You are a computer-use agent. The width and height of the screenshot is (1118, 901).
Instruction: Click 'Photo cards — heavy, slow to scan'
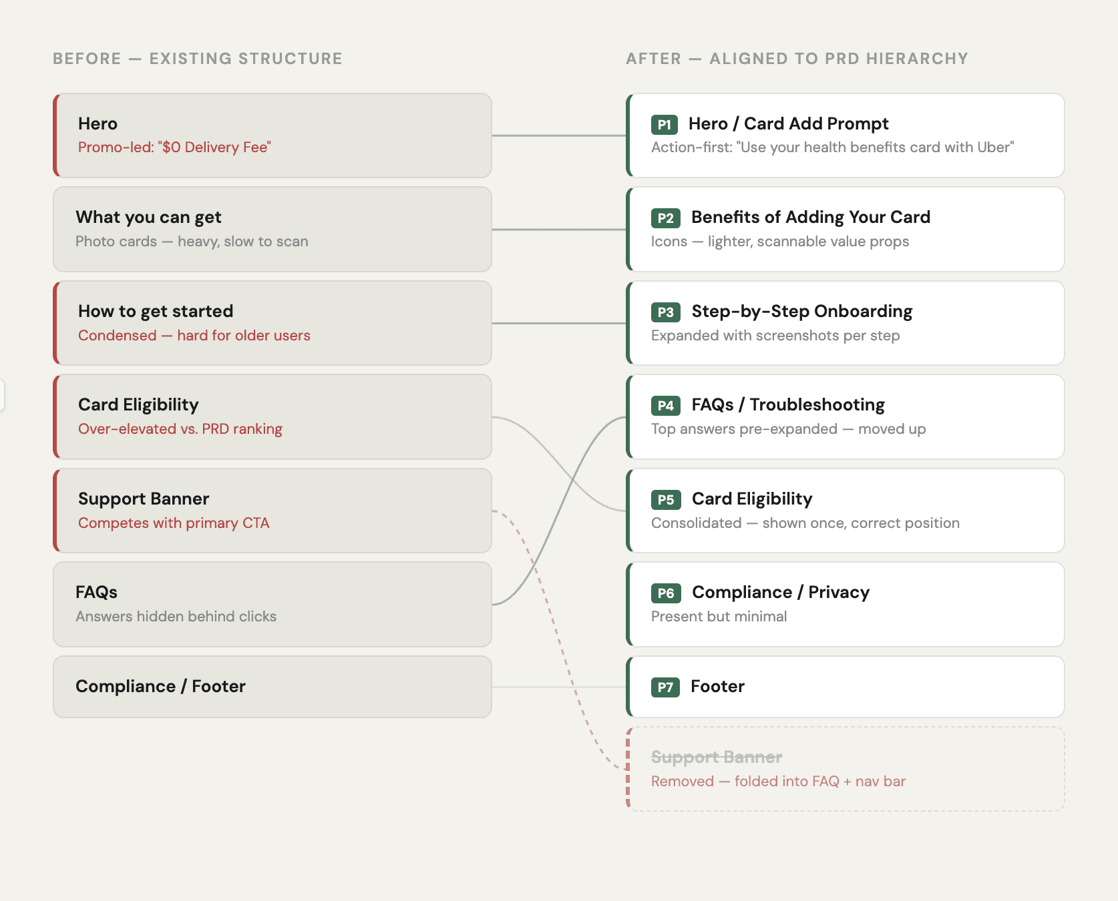192,241
